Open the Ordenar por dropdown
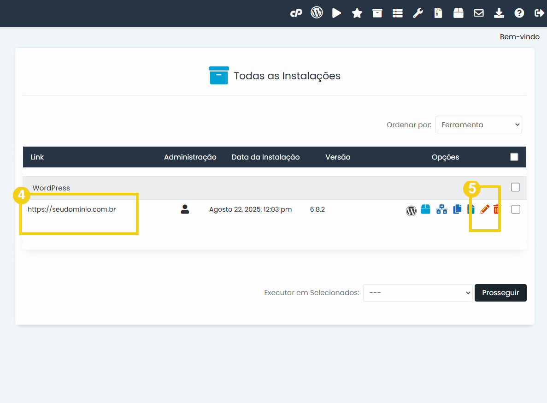The image size is (547, 403). pyautogui.click(x=478, y=124)
